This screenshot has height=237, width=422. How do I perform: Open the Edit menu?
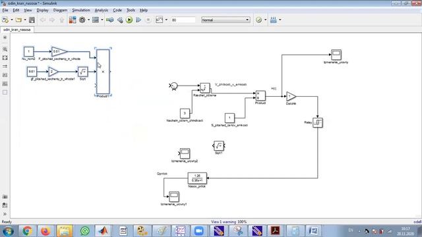tap(16, 11)
